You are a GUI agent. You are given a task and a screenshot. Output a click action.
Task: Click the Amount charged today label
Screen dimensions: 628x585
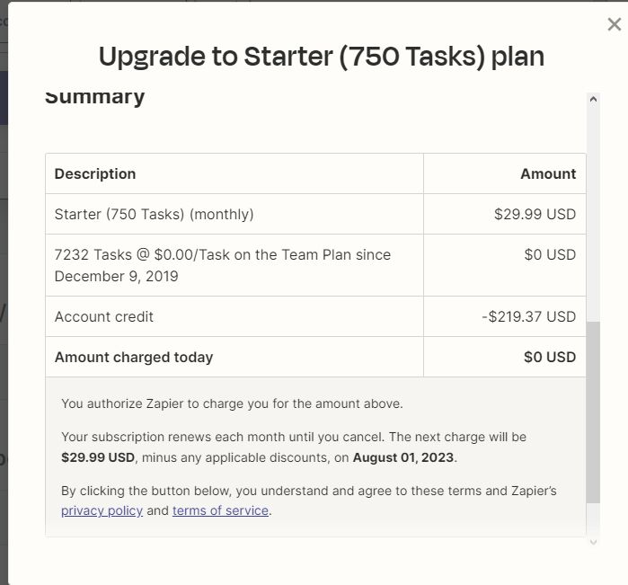134,357
